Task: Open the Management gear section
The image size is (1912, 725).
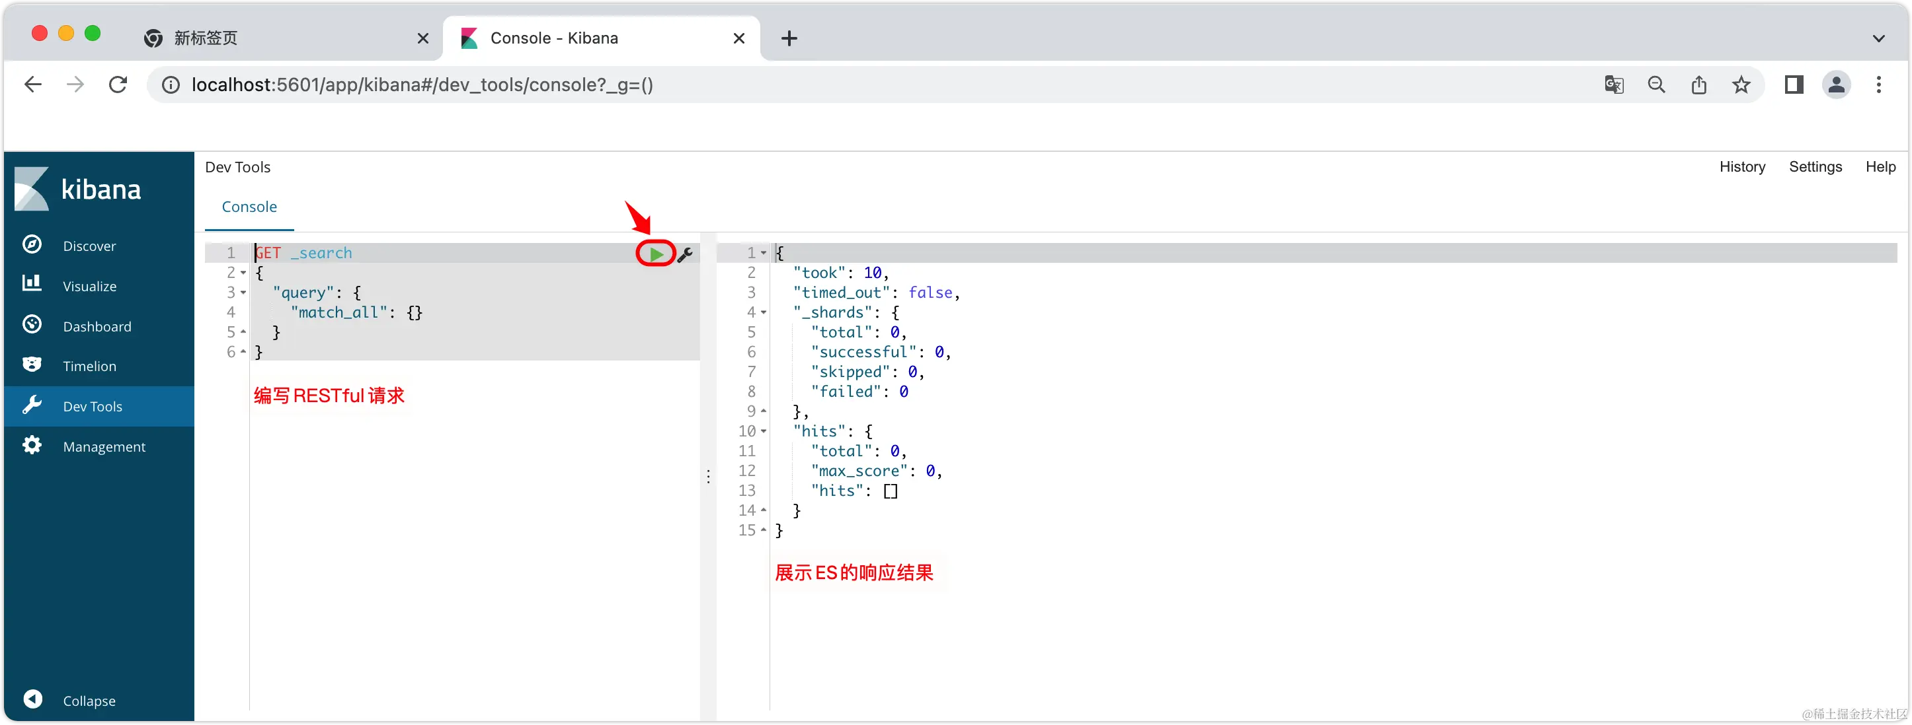Action: (104, 446)
